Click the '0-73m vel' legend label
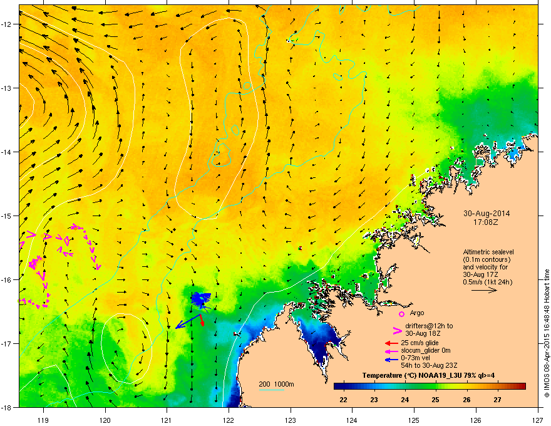This screenshot has height=426, width=551. 415,358
